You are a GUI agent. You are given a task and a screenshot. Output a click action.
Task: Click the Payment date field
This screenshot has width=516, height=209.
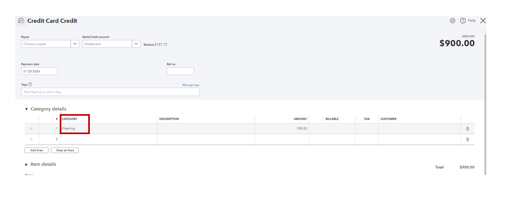(x=39, y=71)
